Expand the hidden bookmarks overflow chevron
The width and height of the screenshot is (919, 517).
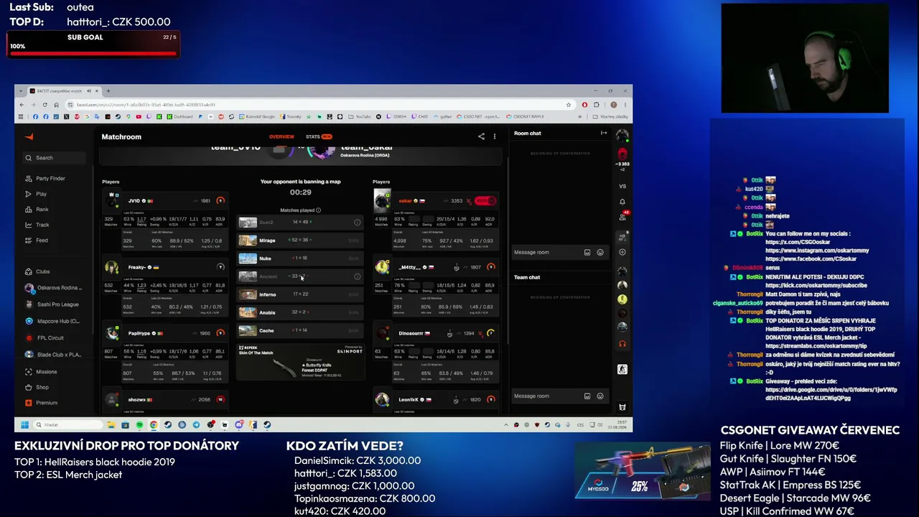point(580,116)
